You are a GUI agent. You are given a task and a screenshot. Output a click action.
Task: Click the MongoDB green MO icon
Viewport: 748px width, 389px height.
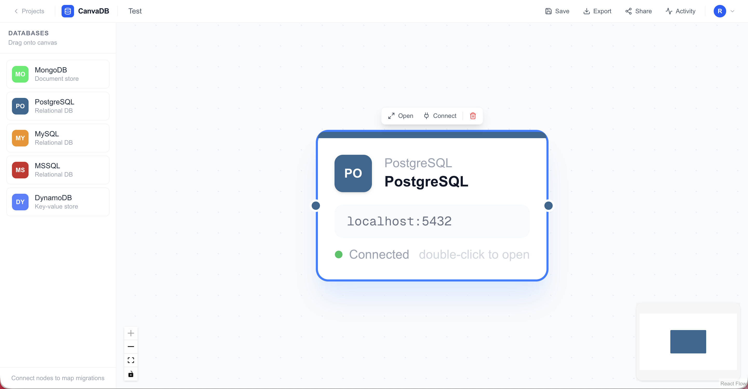click(x=20, y=74)
